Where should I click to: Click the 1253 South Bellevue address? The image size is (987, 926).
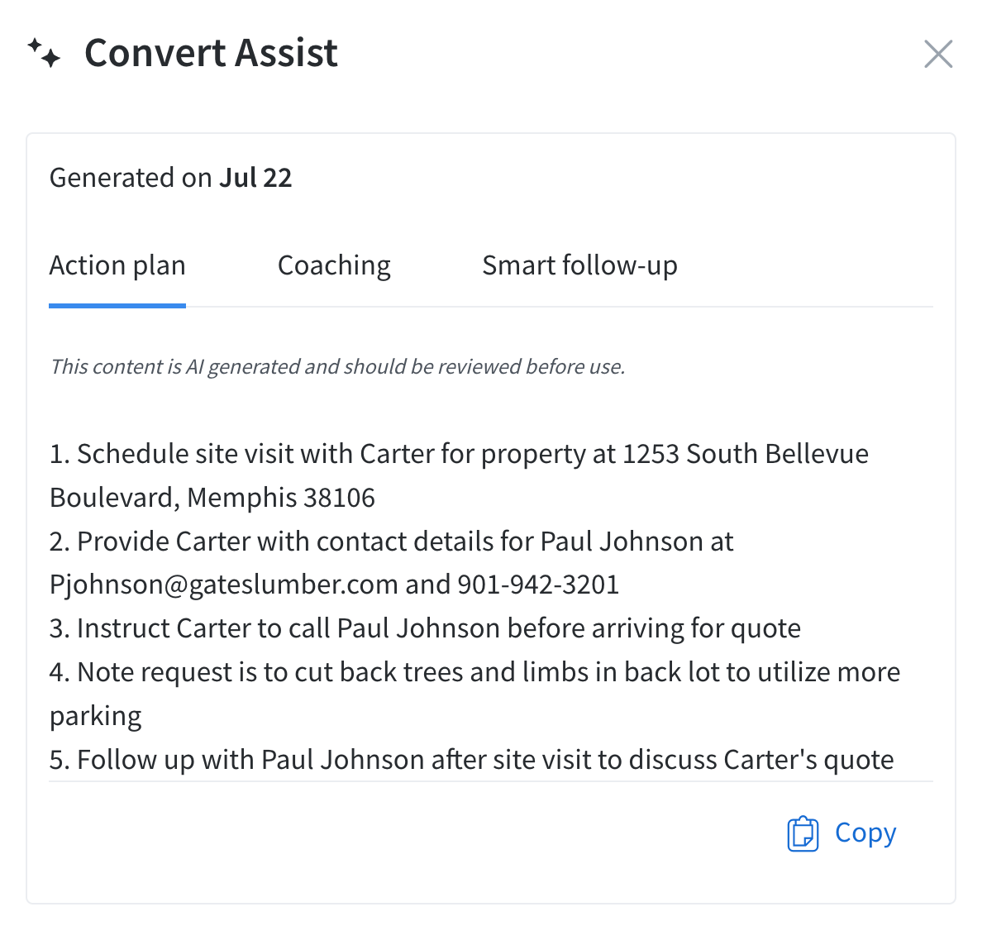coord(745,454)
